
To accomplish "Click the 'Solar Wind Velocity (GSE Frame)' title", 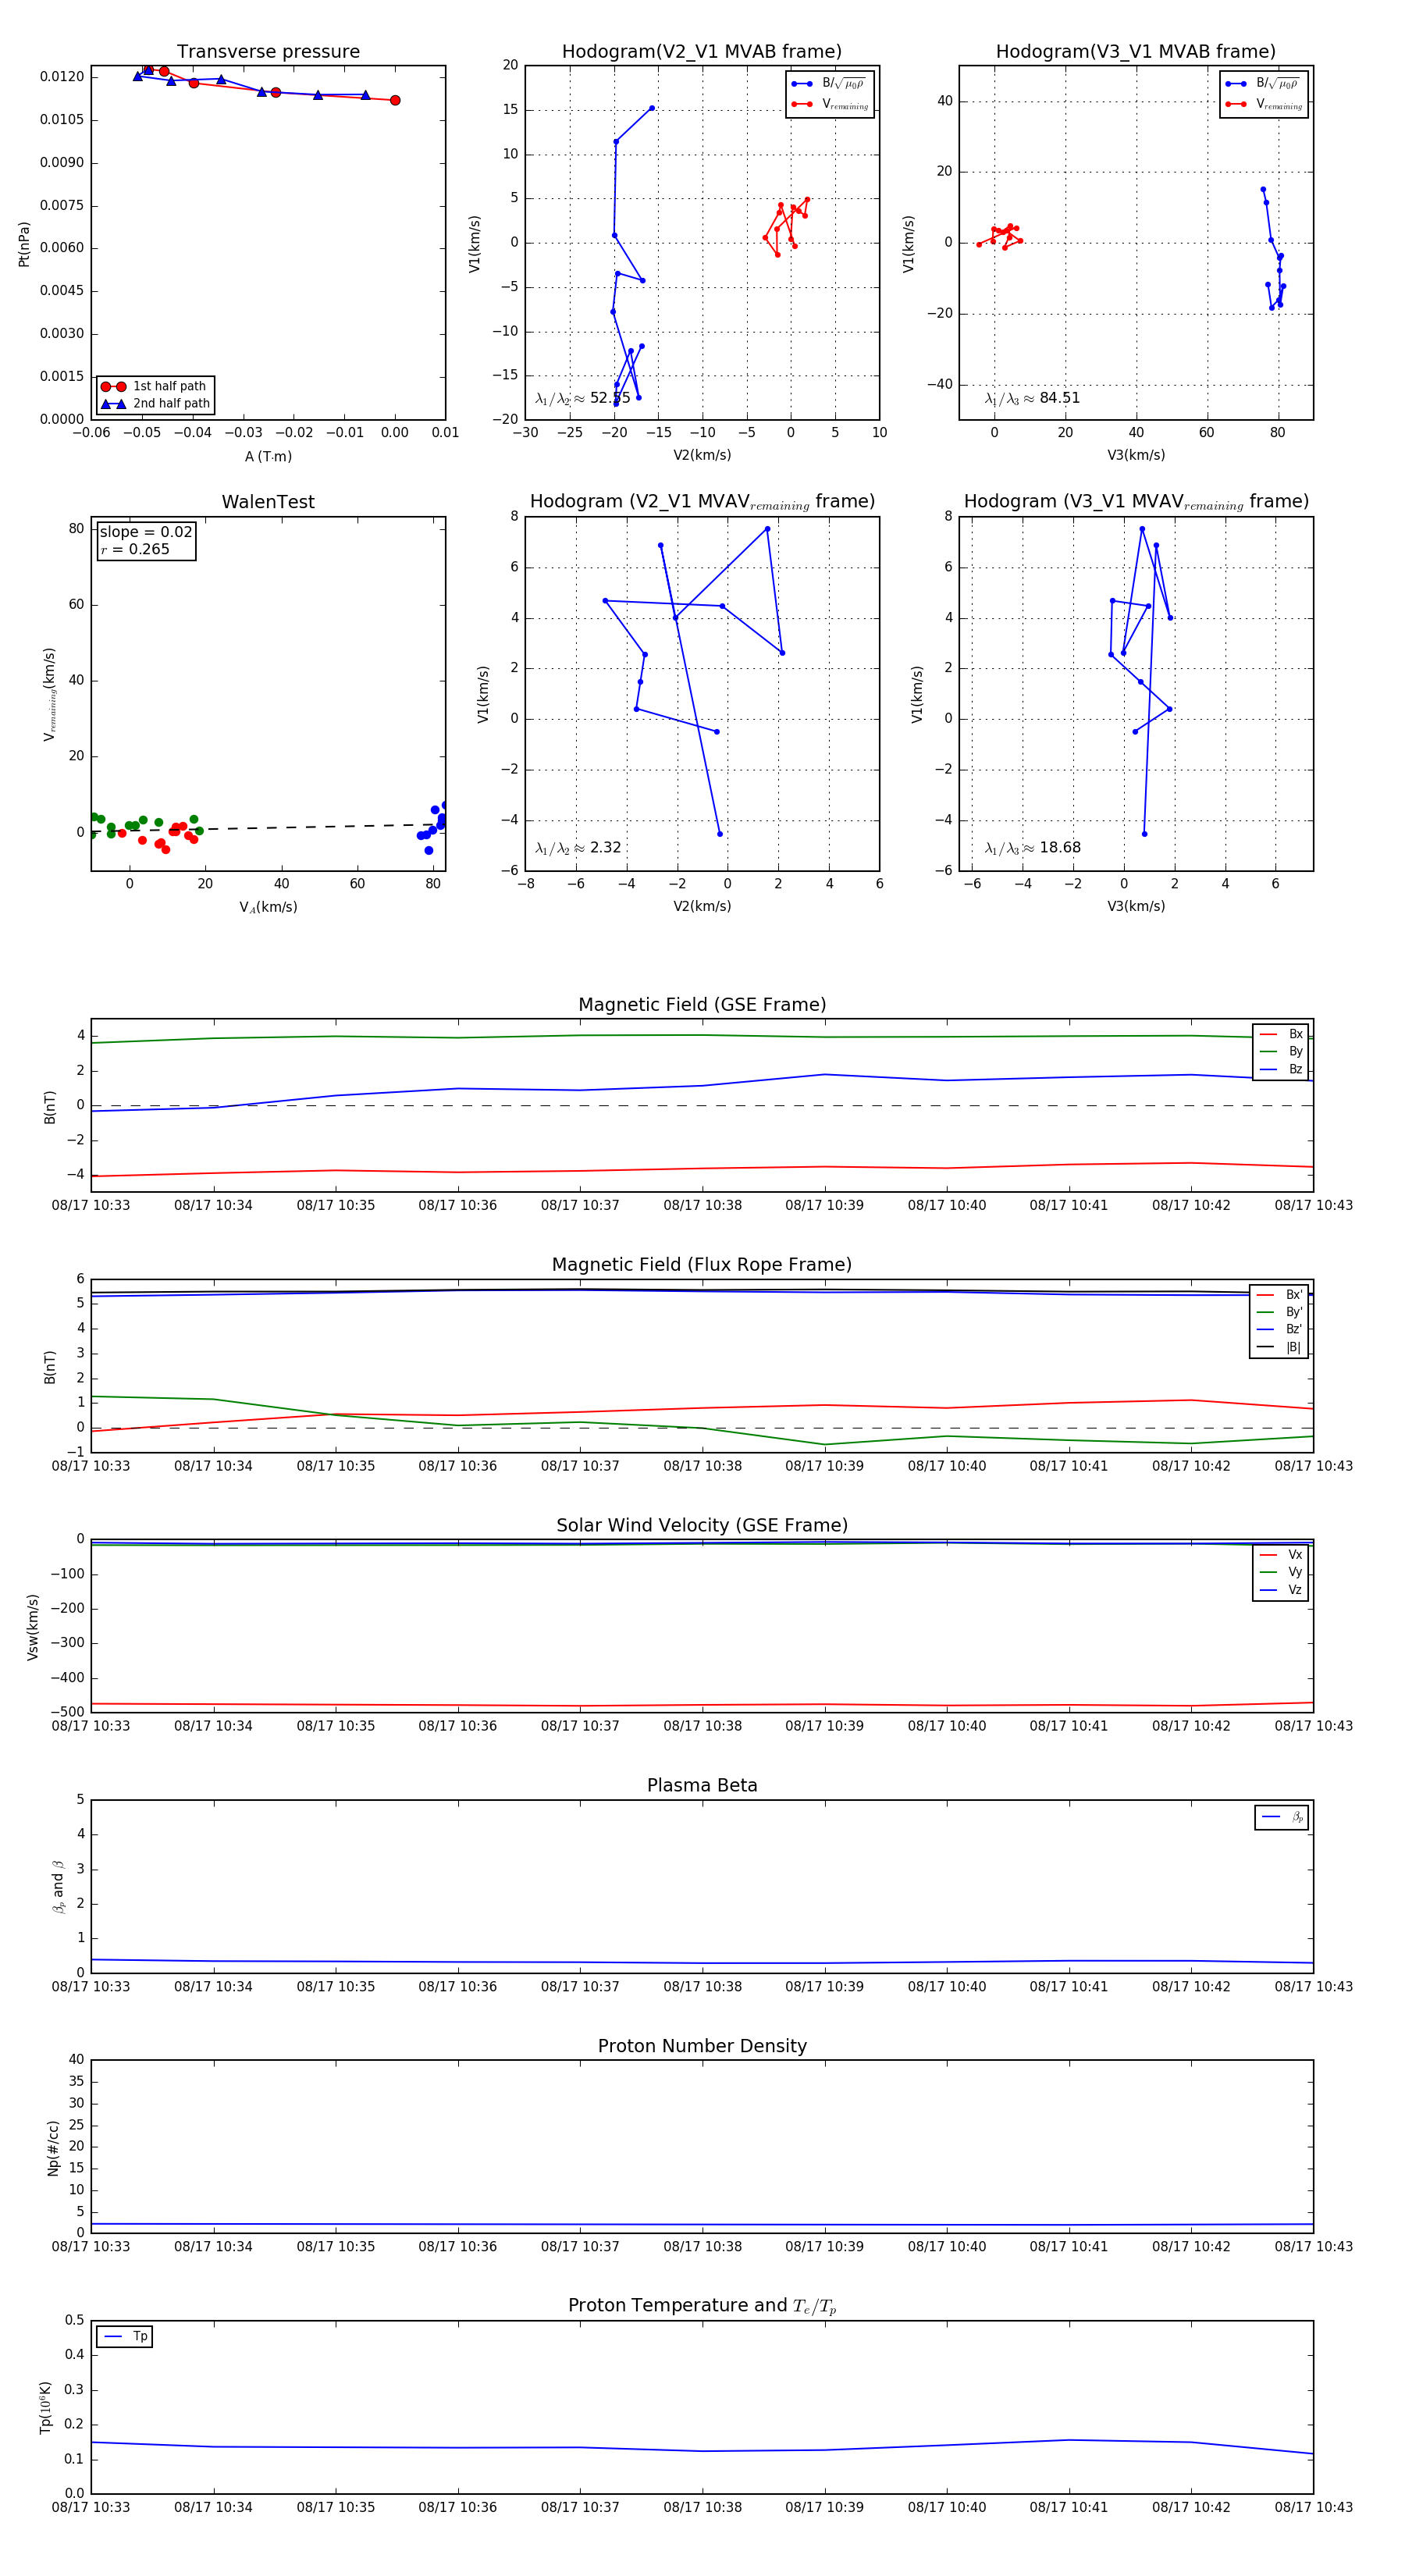I will (702, 1525).
